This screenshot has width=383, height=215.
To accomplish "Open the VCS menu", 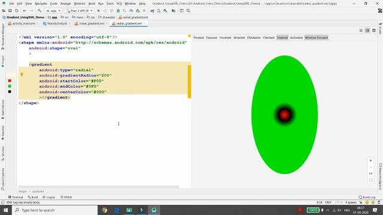I will (119, 4).
